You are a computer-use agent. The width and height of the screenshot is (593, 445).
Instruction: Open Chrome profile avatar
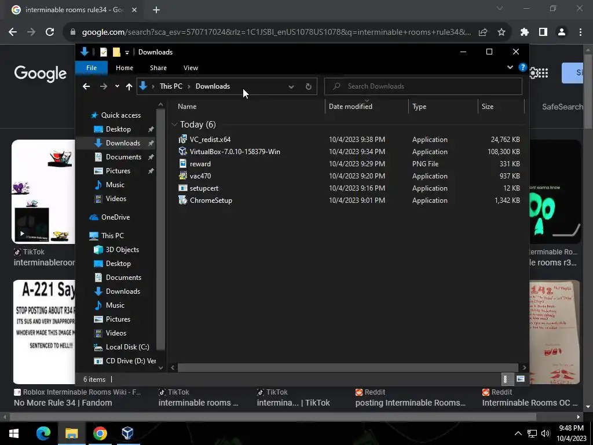coord(562,32)
